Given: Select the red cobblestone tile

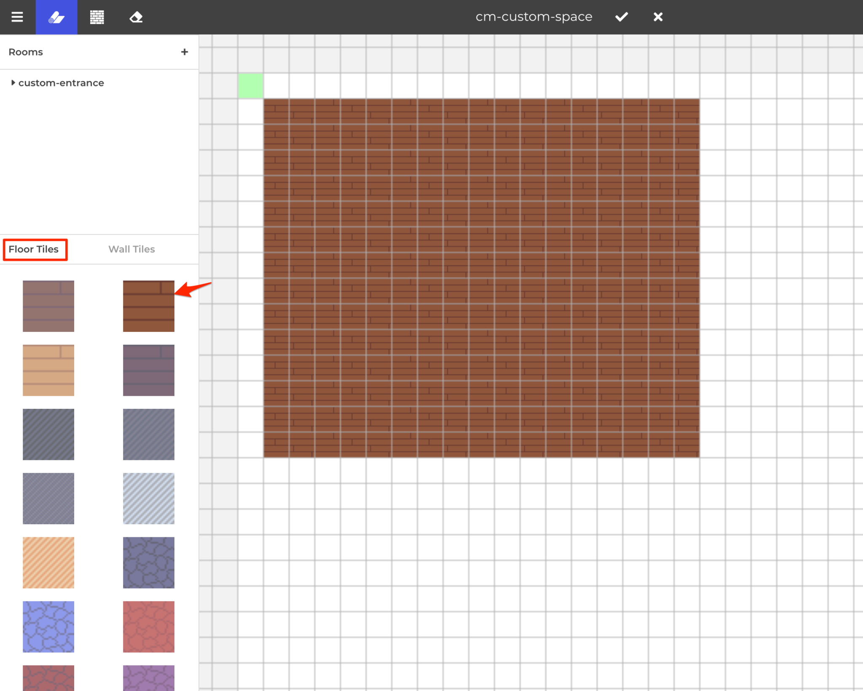Looking at the screenshot, I should (148, 627).
